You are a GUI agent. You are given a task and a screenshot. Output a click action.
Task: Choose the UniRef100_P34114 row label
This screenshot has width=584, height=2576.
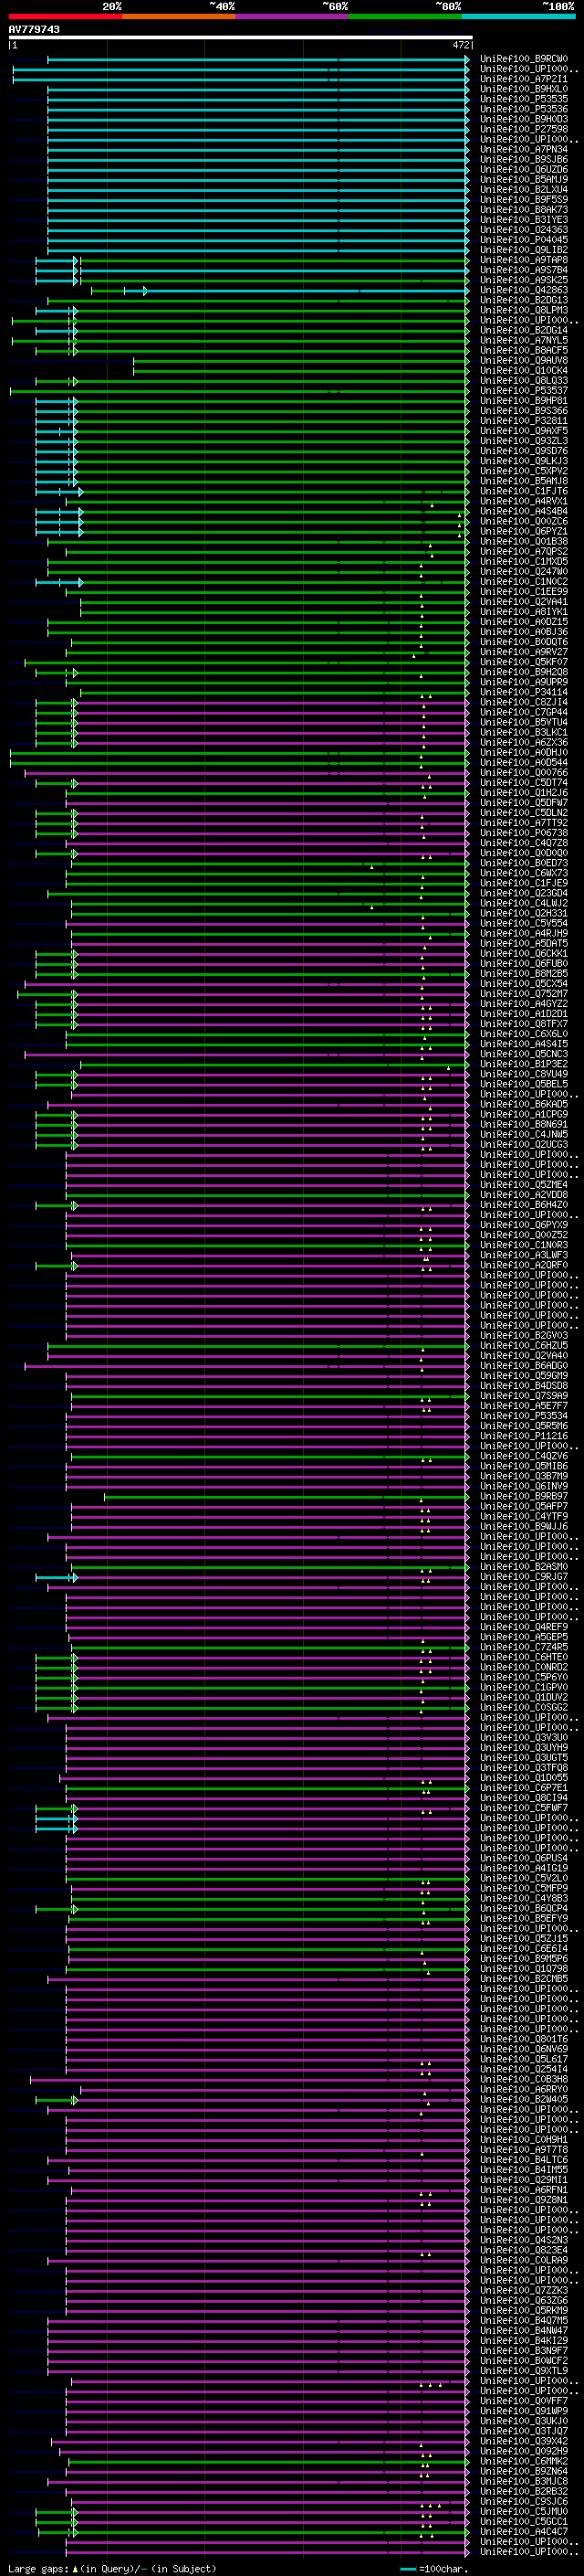pyautogui.click(x=524, y=692)
